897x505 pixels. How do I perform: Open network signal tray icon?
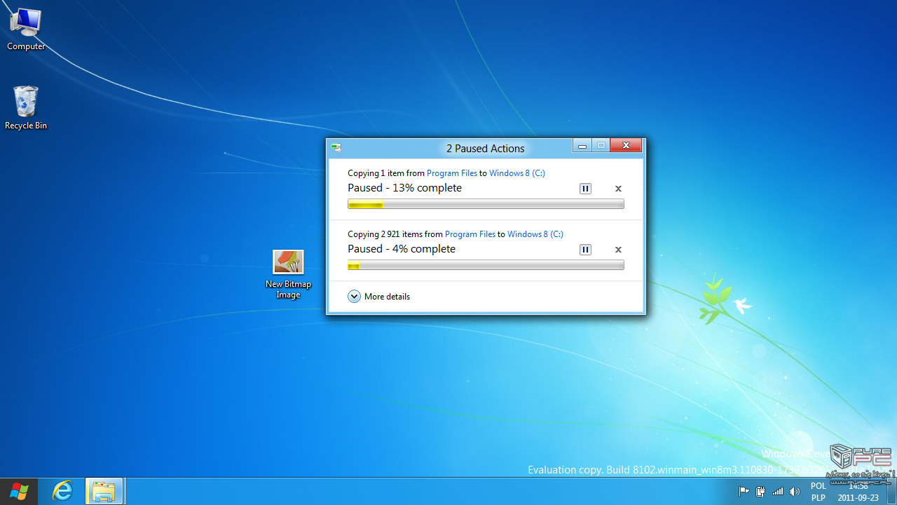[x=778, y=492]
